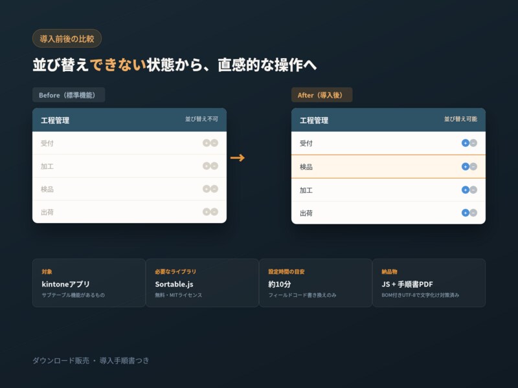
Task: Click the minus icon in Before table's 加工 row
Action: coord(214,166)
